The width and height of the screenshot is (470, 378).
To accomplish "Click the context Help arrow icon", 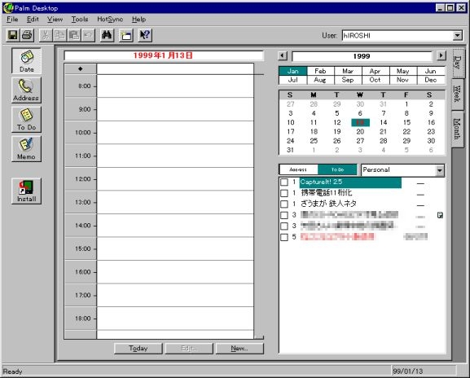I will pyautogui.click(x=145, y=35).
